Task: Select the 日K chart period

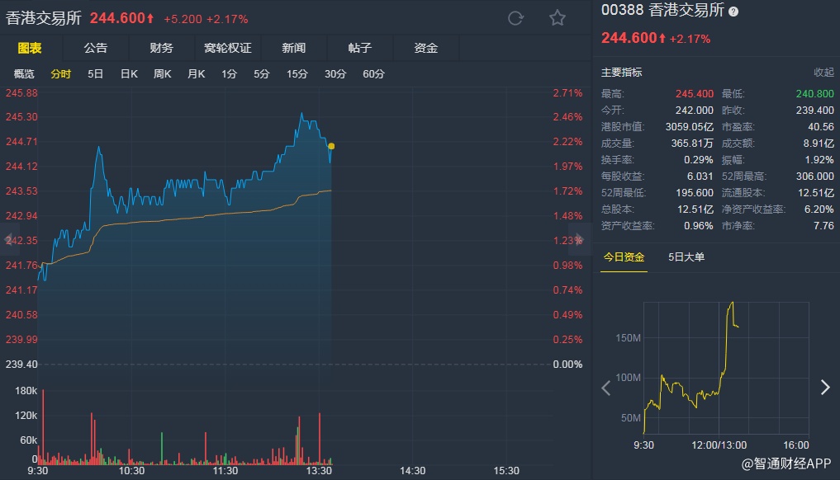Action: click(x=129, y=74)
